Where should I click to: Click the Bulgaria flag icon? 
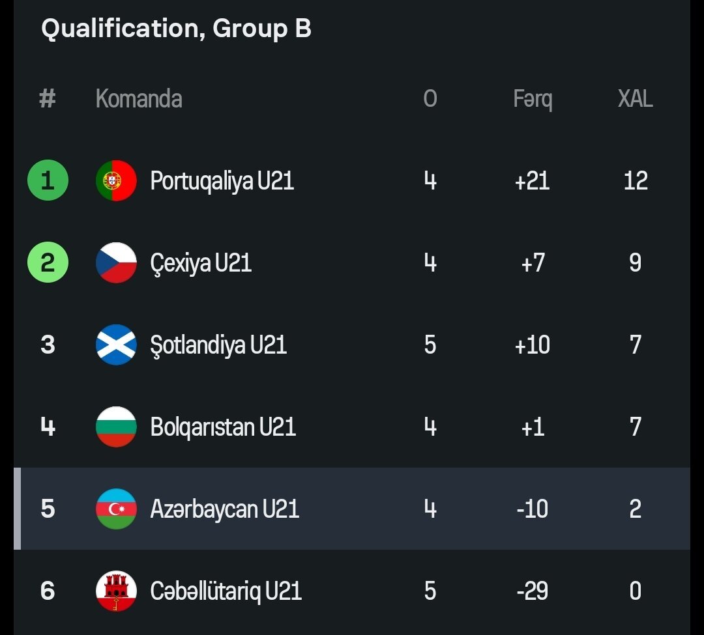click(x=116, y=427)
